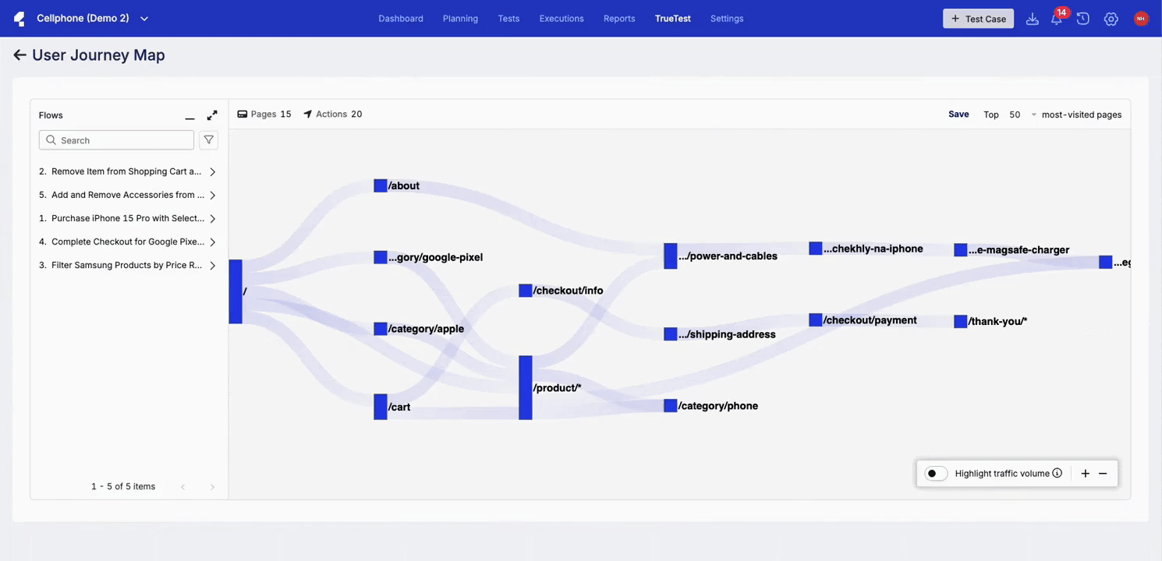Toggle Highlight traffic volume switch
Viewport: 1162px width, 561px height.
pyautogui.click(x=936, y=473)
